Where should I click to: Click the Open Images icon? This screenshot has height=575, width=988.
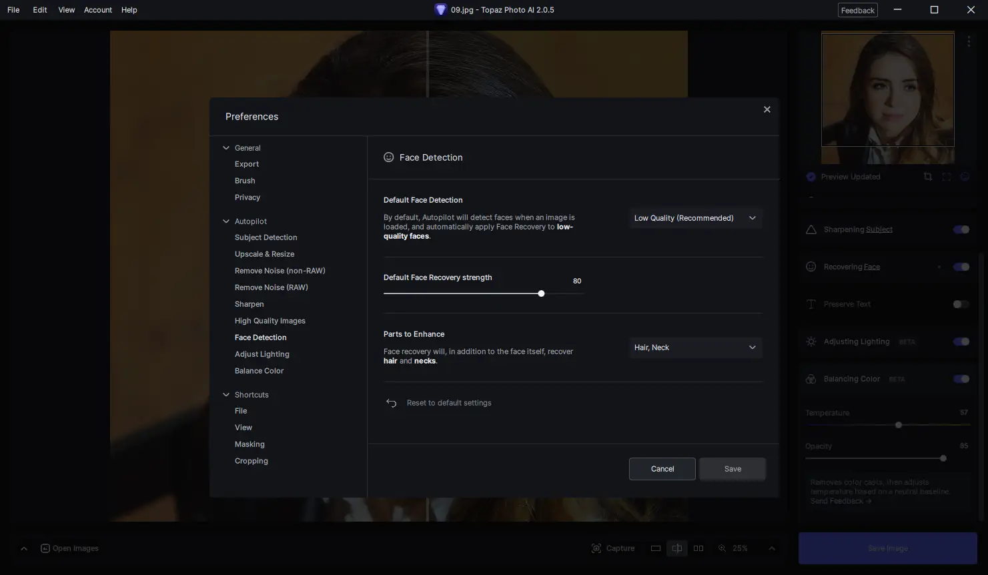pyautogui.click(x=45, y=548)
